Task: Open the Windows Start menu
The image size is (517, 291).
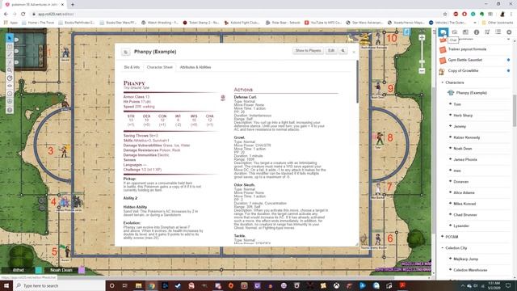Action: click(6, 285)
